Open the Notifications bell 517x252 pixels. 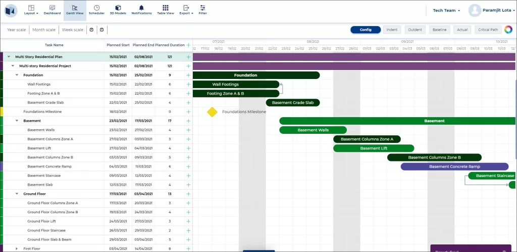141,10
